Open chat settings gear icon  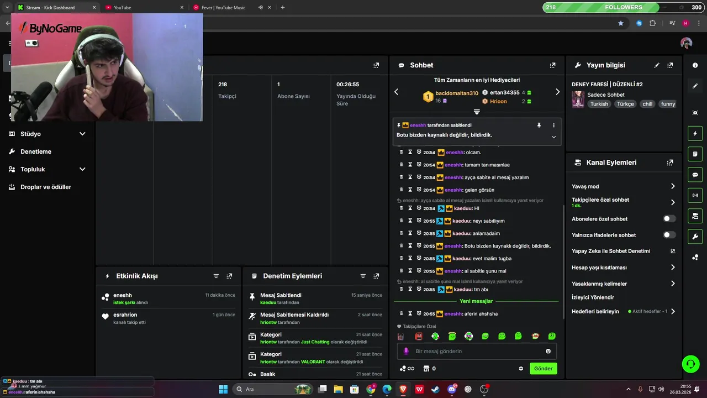[x=521, y=369]
